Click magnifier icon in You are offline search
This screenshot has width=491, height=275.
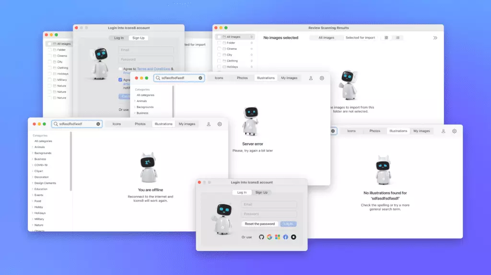tap(56, 124)
